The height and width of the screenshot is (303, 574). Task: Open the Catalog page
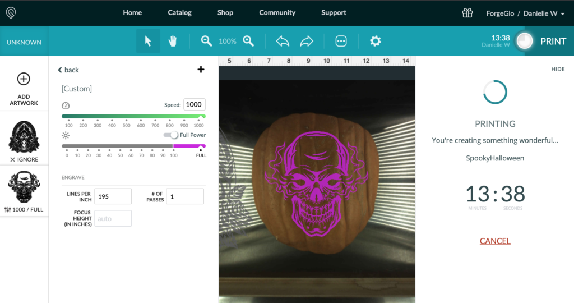(x=179, y=12)
